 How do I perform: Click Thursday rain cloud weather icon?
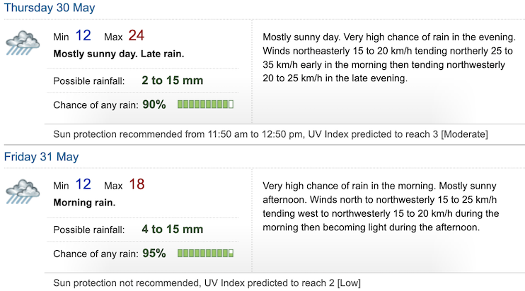tap(23, 43)
